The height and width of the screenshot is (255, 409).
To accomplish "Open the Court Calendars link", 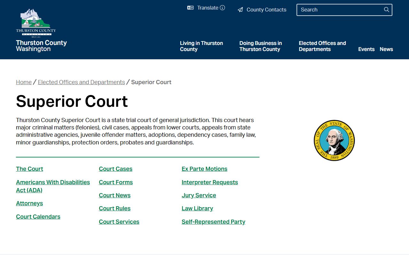I will pyautogui.click(x=38, y=217).
